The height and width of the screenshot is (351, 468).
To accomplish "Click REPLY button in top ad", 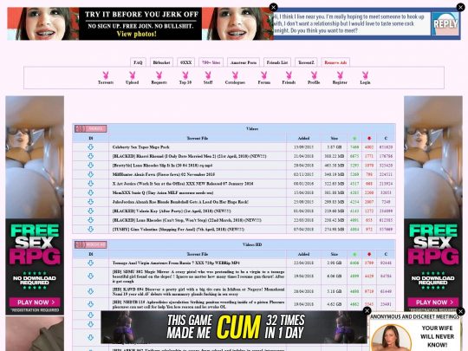I will coord(445,24).
